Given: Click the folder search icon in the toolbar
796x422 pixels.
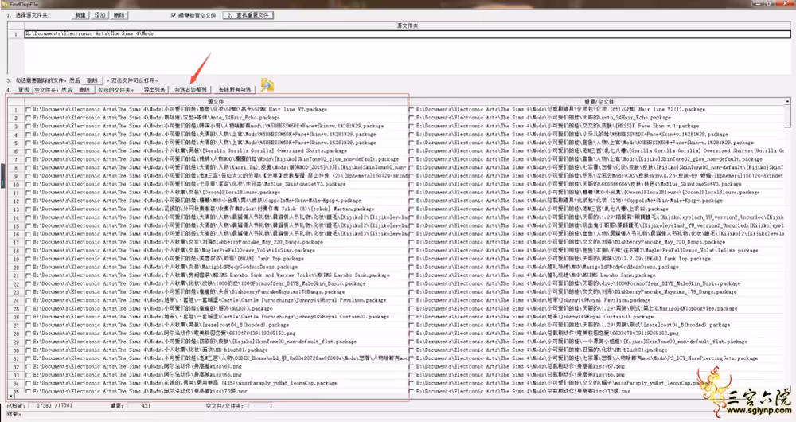Looking at the screenshot, I should coord(267,85).
